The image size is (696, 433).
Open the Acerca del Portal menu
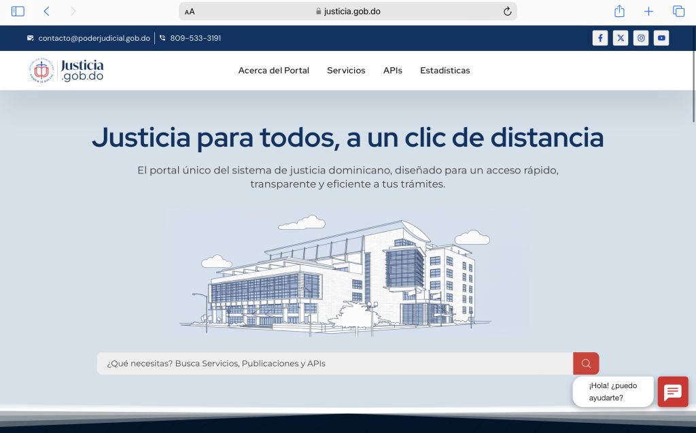[273, 71]
